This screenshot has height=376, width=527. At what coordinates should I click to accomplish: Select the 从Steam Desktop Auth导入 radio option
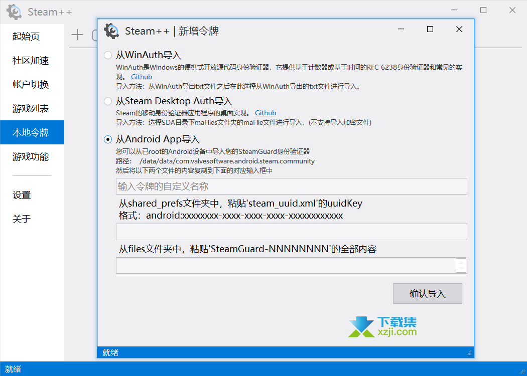click(108, 101)
